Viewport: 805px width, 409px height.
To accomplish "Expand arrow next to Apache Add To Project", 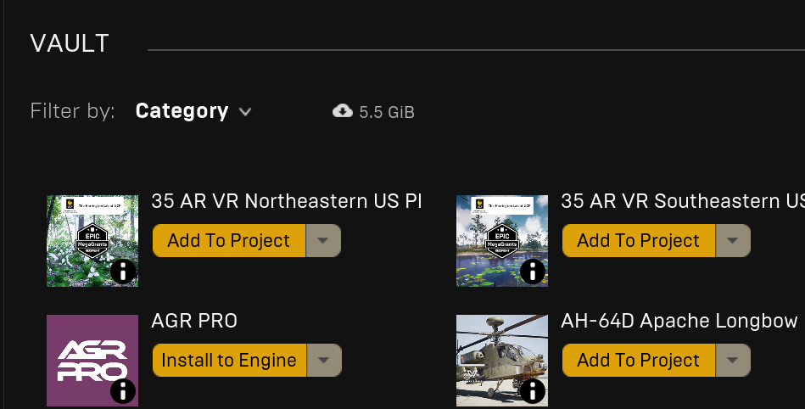I will (x=733, y=360).
